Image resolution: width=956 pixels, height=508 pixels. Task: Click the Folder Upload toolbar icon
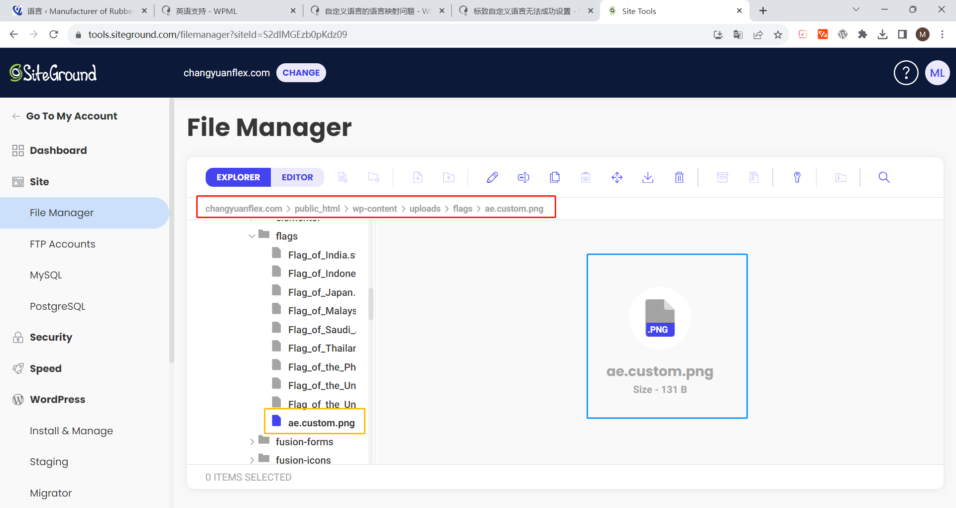coord(449,177)
